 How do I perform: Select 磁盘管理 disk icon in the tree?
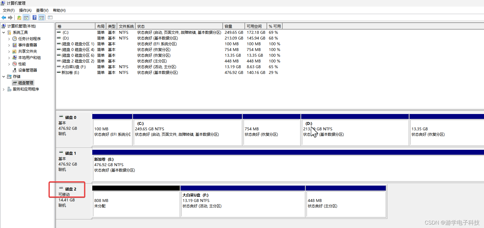coord(15,83)
